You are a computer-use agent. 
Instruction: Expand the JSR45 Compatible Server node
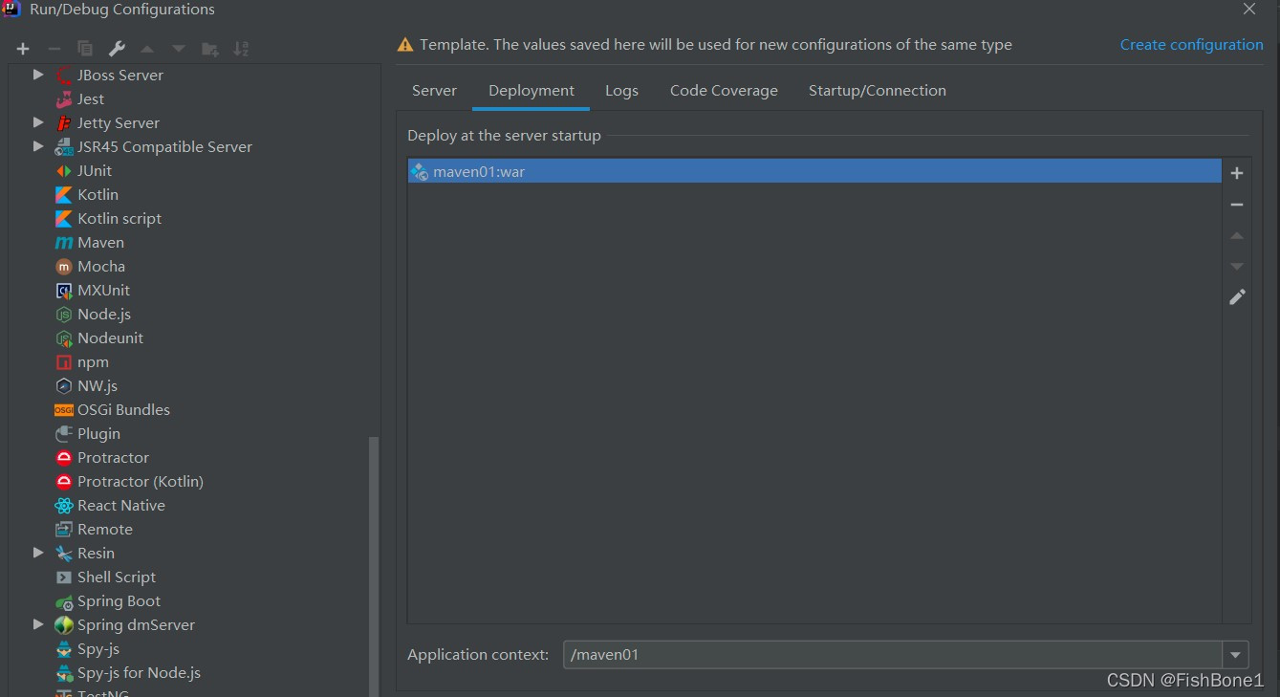38,146
